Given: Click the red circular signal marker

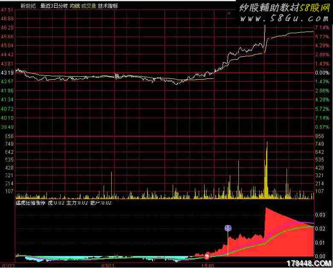Looking at the screenshot, I should point(207,256).
